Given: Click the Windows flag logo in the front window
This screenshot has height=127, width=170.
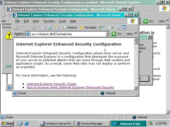Looking at the screenshot, I should coord(133,21).
